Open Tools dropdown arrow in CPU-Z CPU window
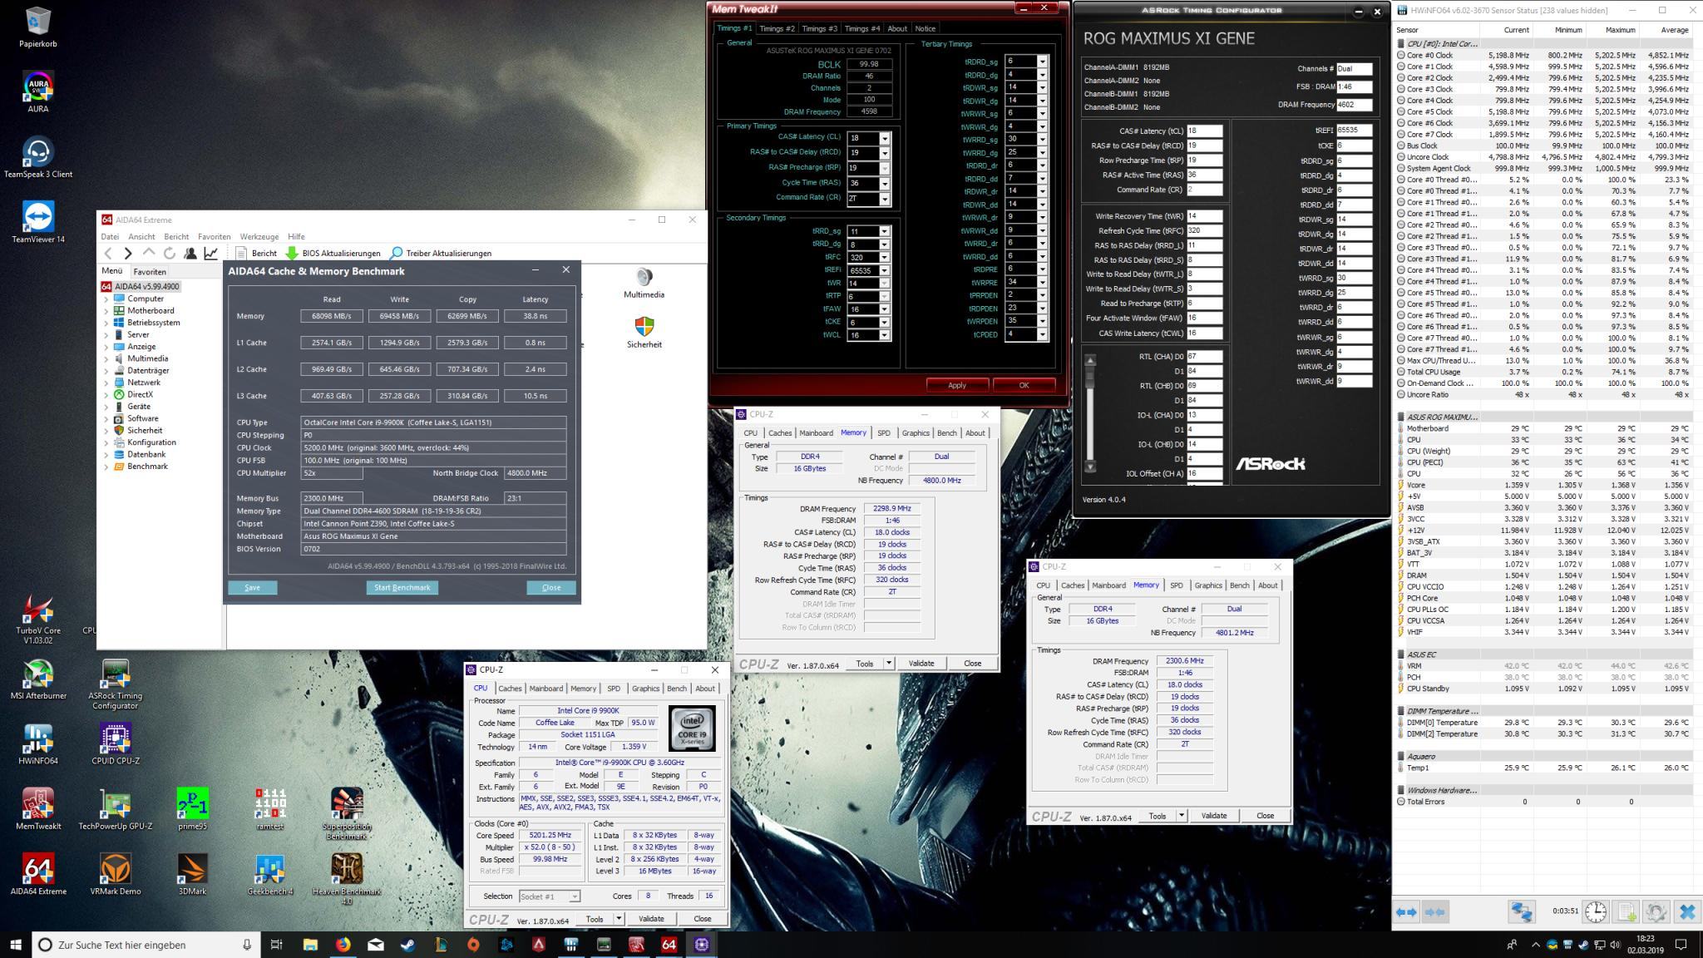1703x958 pixels. [x=618, y=919]
